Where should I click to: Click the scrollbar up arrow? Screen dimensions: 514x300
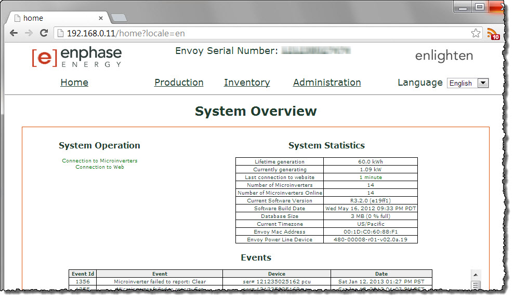click(476, 274)
